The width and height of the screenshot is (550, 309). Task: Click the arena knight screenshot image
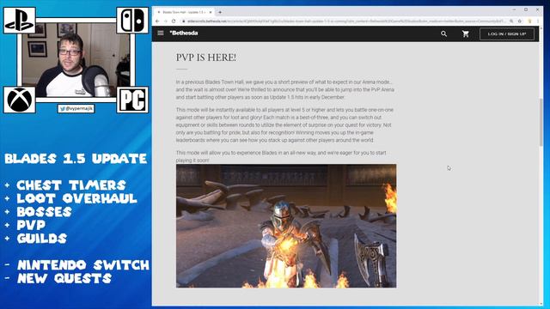286,226
